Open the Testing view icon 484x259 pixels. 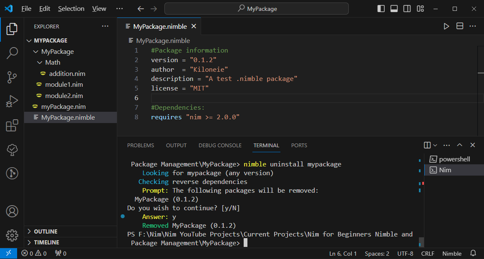point(12,150)
